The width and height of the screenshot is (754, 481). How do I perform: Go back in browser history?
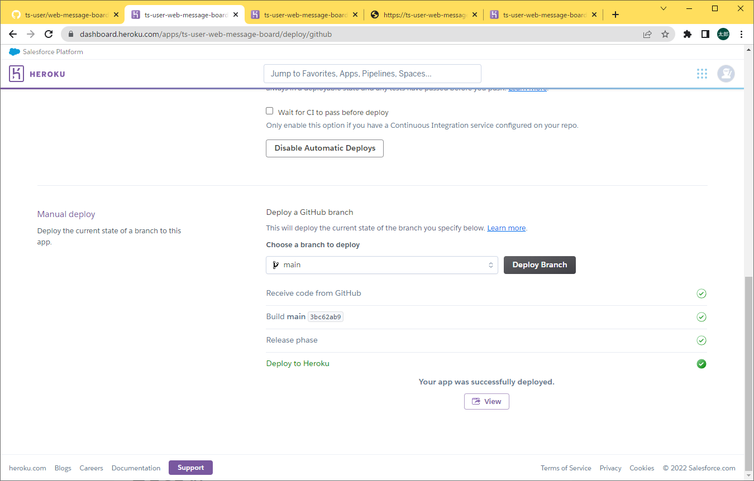tap(13, 34)
